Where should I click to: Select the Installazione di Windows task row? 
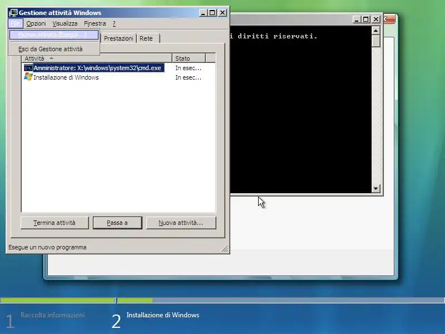118,77
